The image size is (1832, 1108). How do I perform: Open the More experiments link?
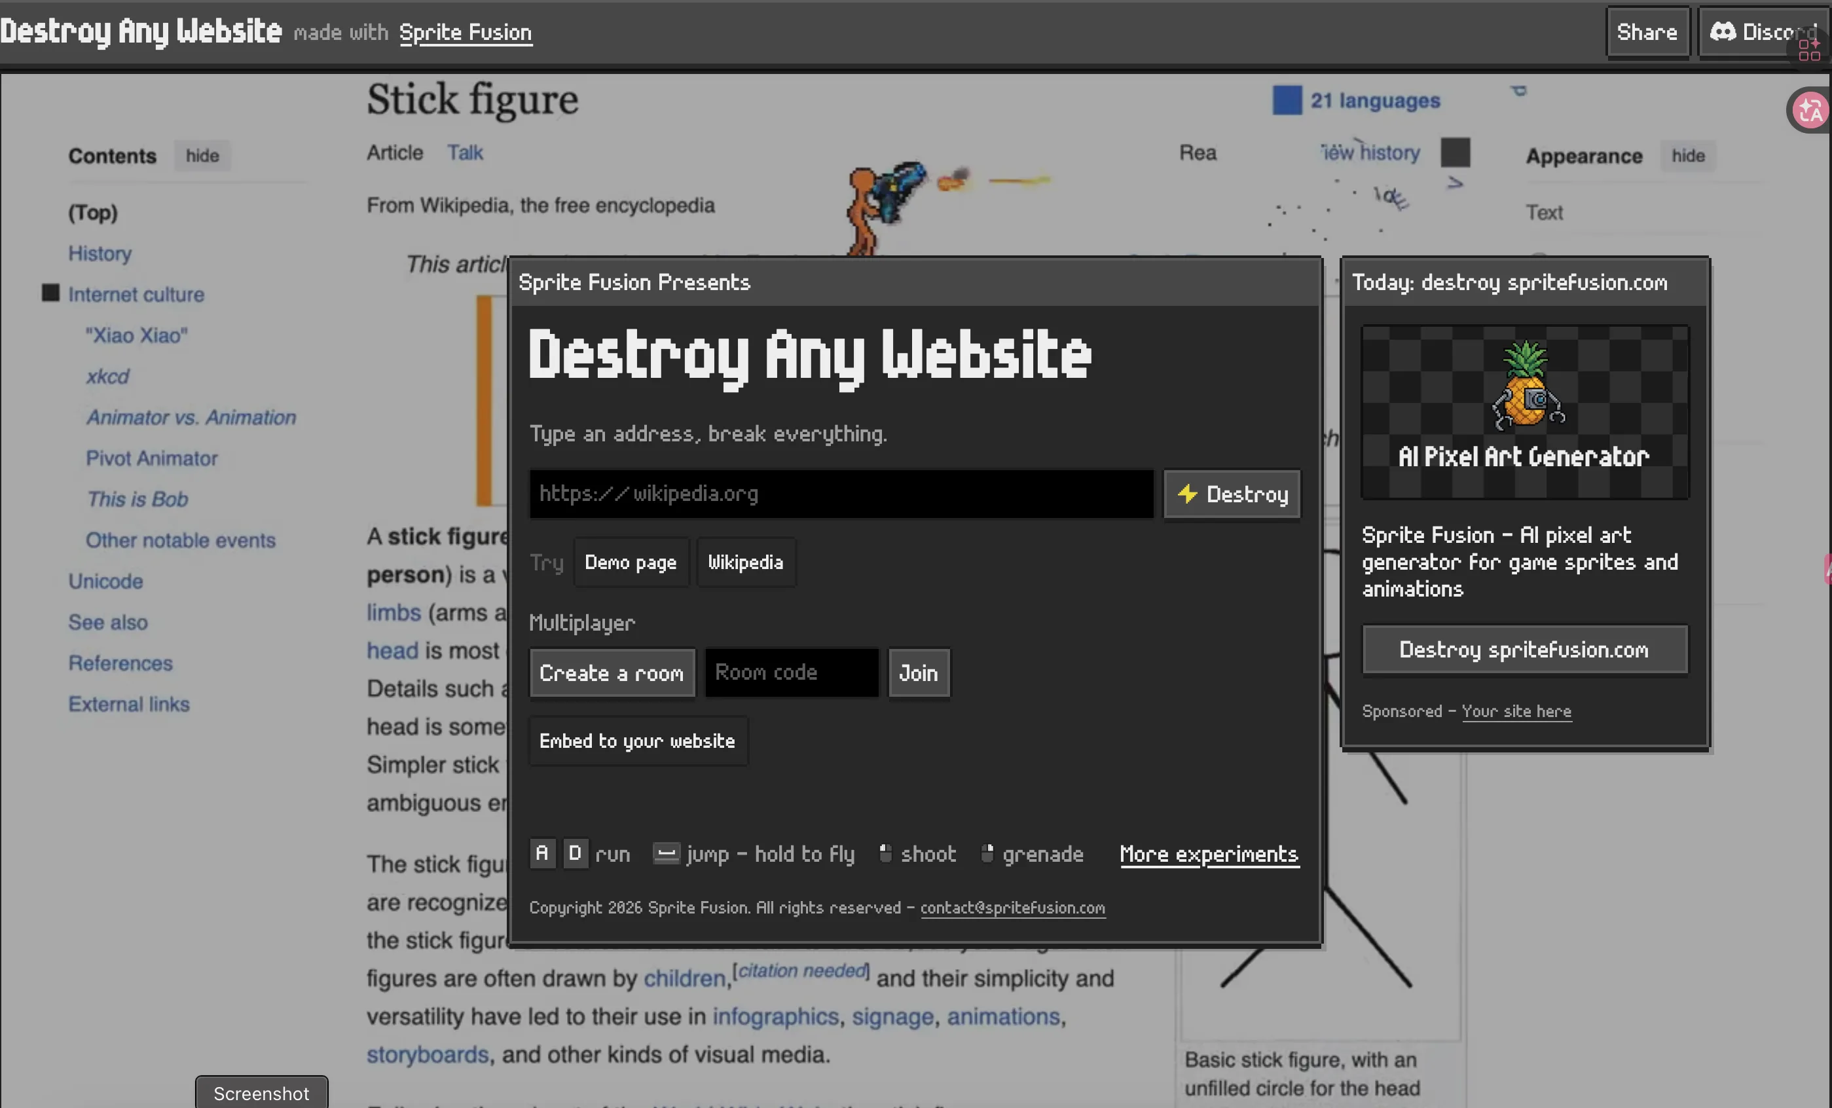tap(1209, 855)
